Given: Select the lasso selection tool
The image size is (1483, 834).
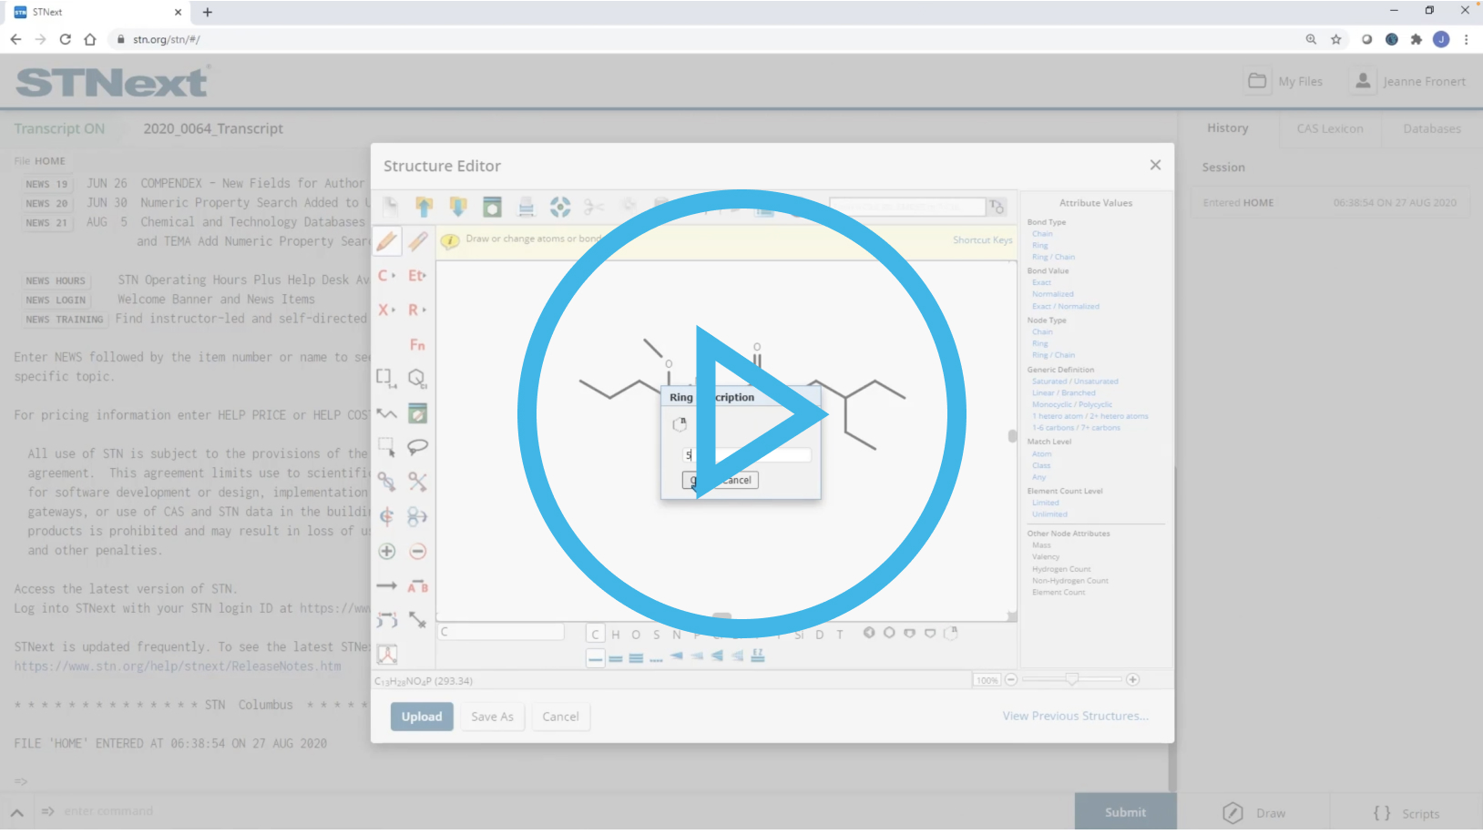Looking at the screenshot, I should pyautogui.click(x=417, y=447).
